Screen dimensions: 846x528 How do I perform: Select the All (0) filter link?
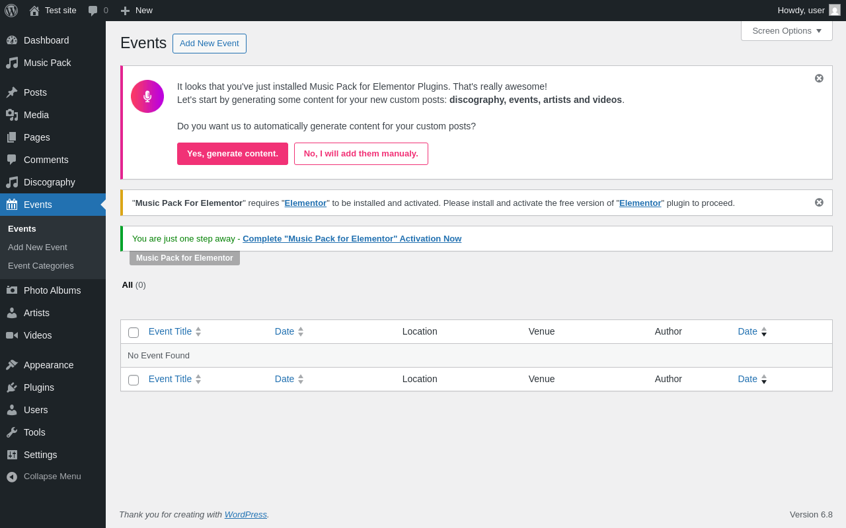134,285
